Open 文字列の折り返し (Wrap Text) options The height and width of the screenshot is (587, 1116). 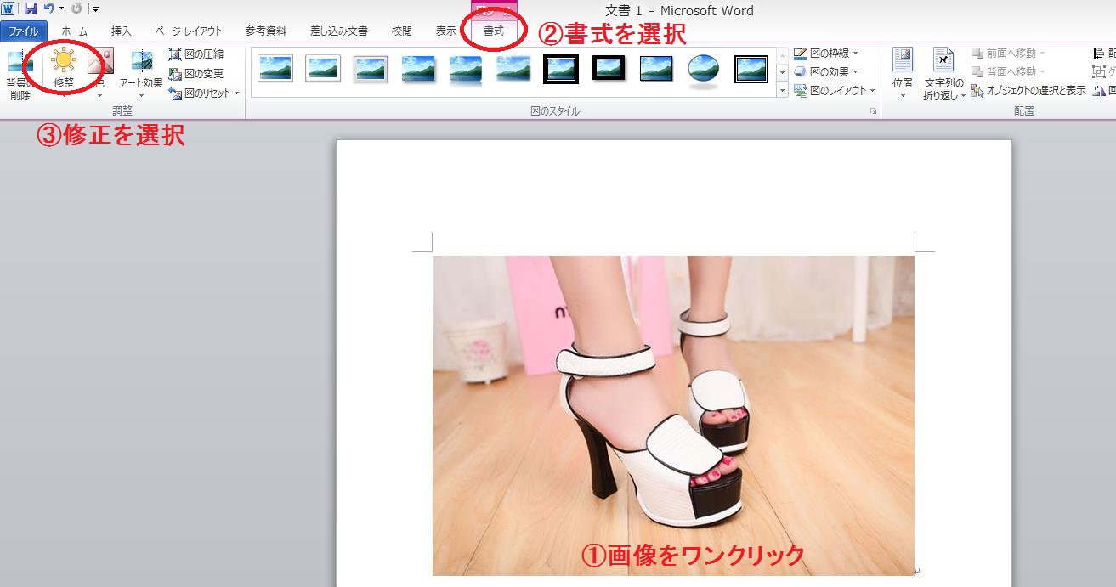click(x=943, y=72)
